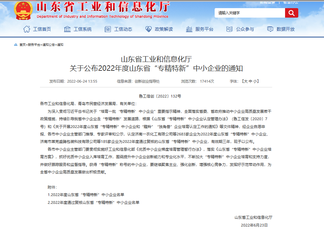Screen dimensions: 324x235
Task: Open the 政策解读 menu item
Action: click(x=164, y=29)
